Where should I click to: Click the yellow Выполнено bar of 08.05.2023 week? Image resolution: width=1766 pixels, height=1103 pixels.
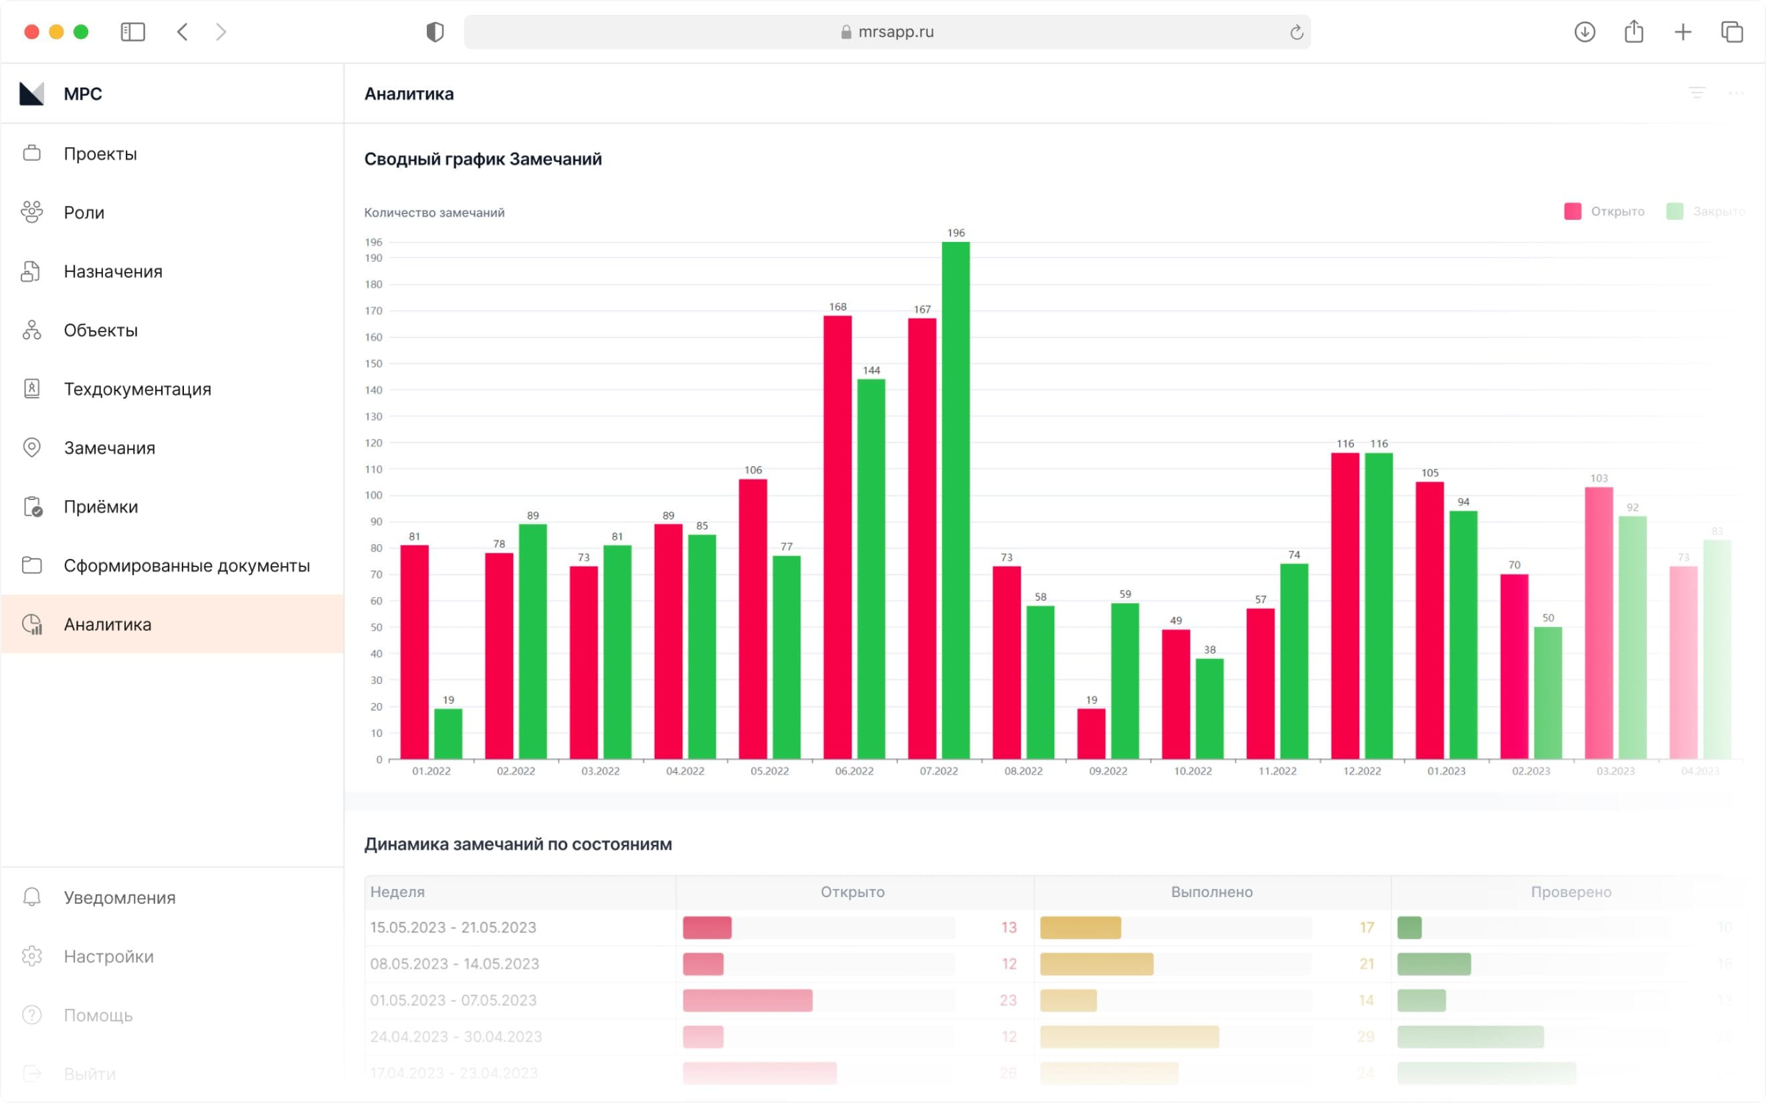coord(1097,964)
